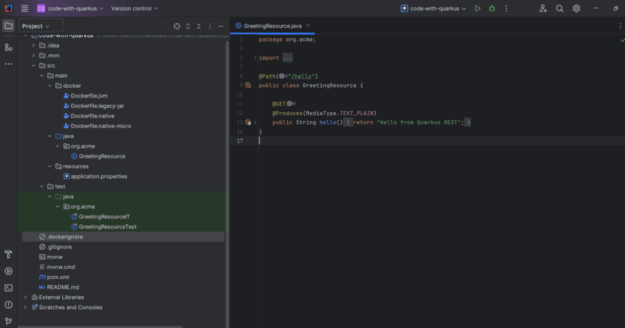Open the Problems tool window

[9, 304]
